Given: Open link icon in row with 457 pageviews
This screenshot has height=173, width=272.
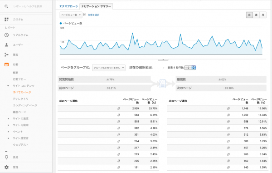Looking at the screenshot, I should tap(228, 148).
